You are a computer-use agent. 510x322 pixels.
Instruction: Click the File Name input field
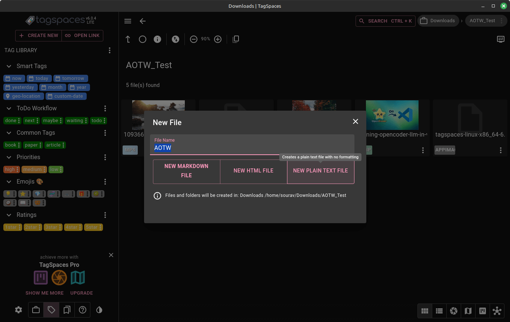(x=252, y=148)
